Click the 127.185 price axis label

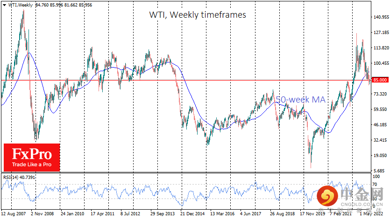pos(381,32)
